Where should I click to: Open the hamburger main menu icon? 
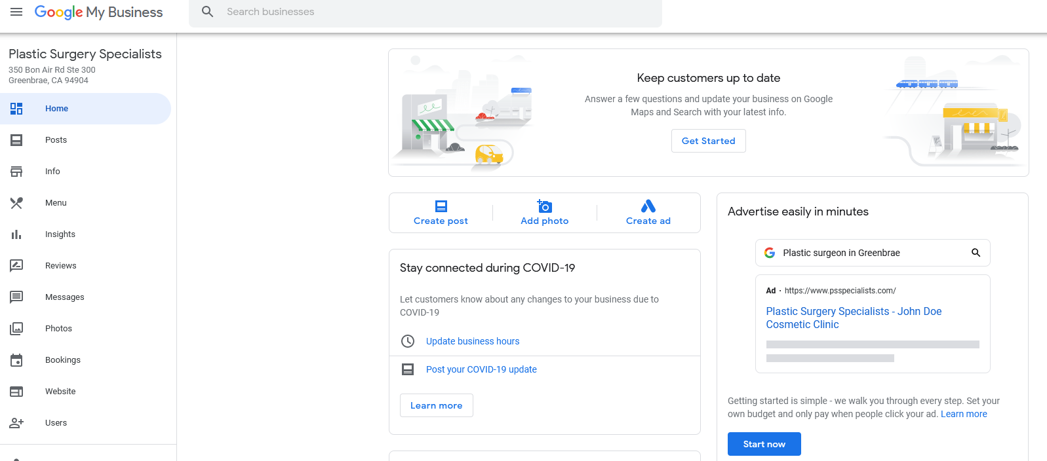tap(16, 12)
